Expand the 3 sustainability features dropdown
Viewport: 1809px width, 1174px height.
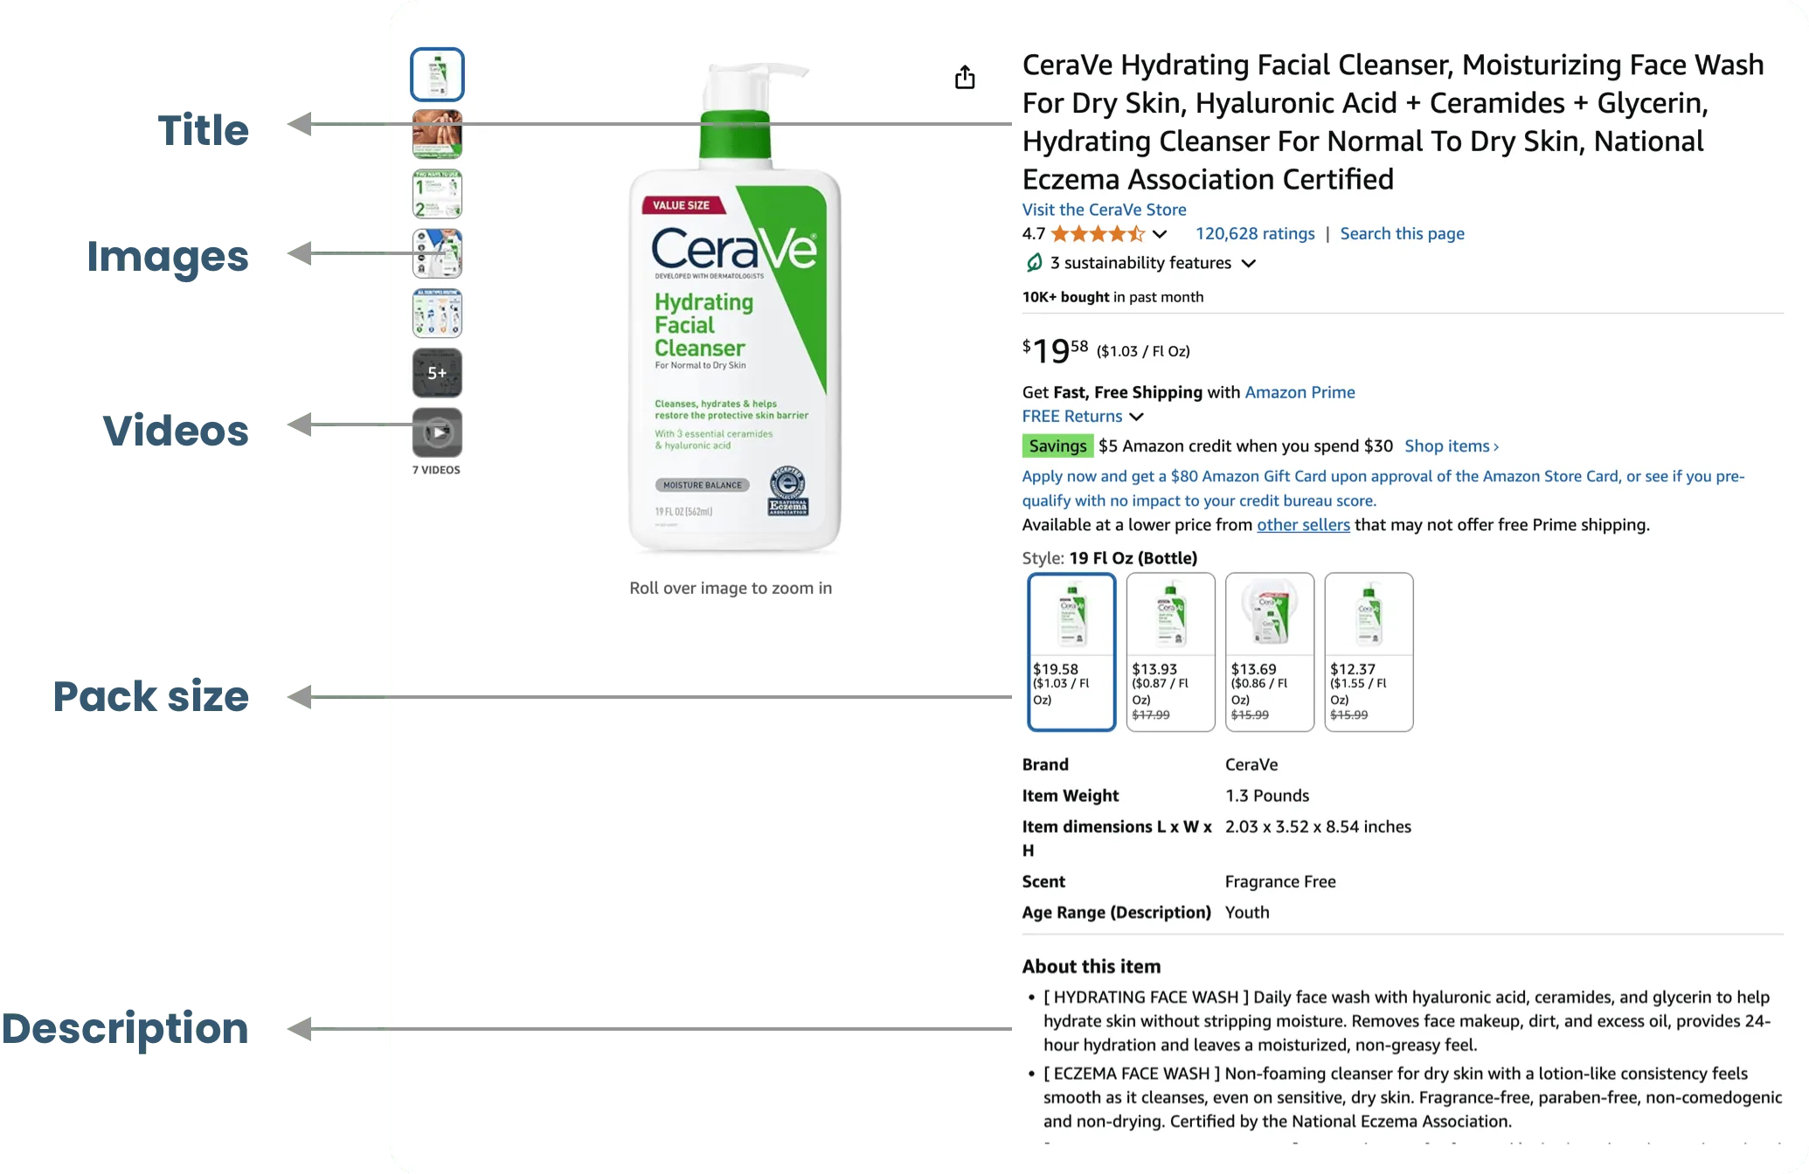[x=1249, y=263]
